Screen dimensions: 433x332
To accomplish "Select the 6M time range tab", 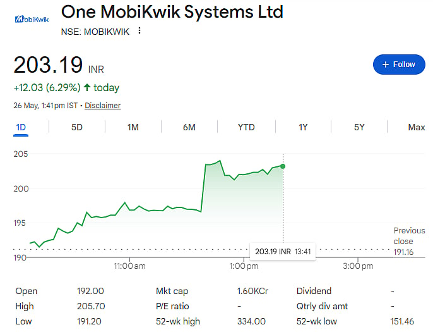I will tap(189, 127).
